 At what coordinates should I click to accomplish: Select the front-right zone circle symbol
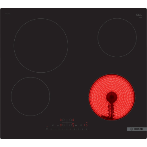pos(71,125)
